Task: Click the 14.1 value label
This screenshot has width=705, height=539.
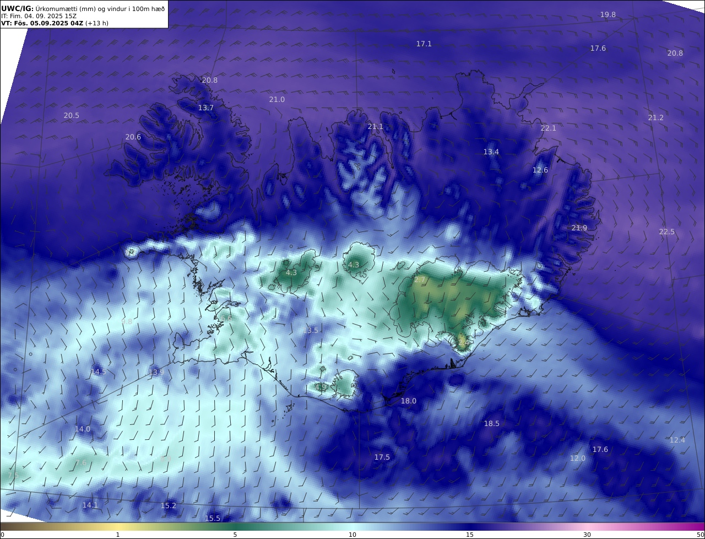Action: (x=90, y=505)
